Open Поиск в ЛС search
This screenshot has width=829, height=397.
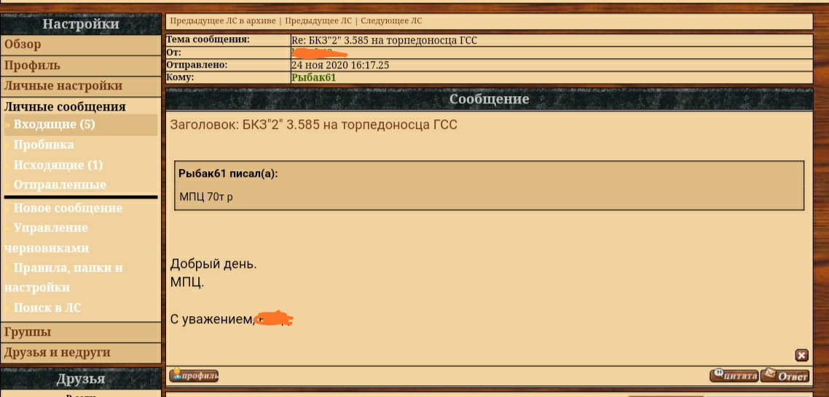[47, 307]
